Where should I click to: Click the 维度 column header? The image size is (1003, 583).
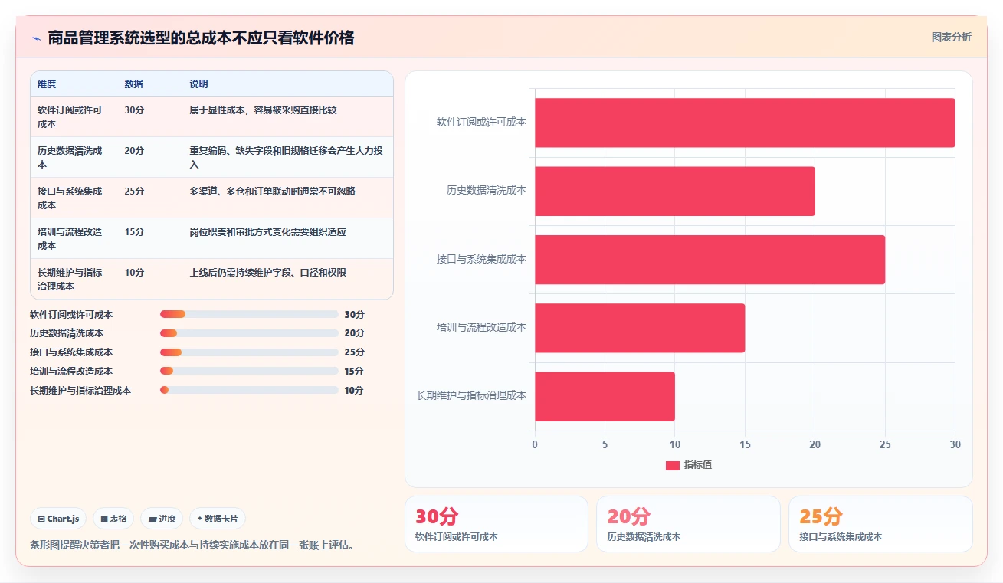pyautogui.click(x=47, y=84)
